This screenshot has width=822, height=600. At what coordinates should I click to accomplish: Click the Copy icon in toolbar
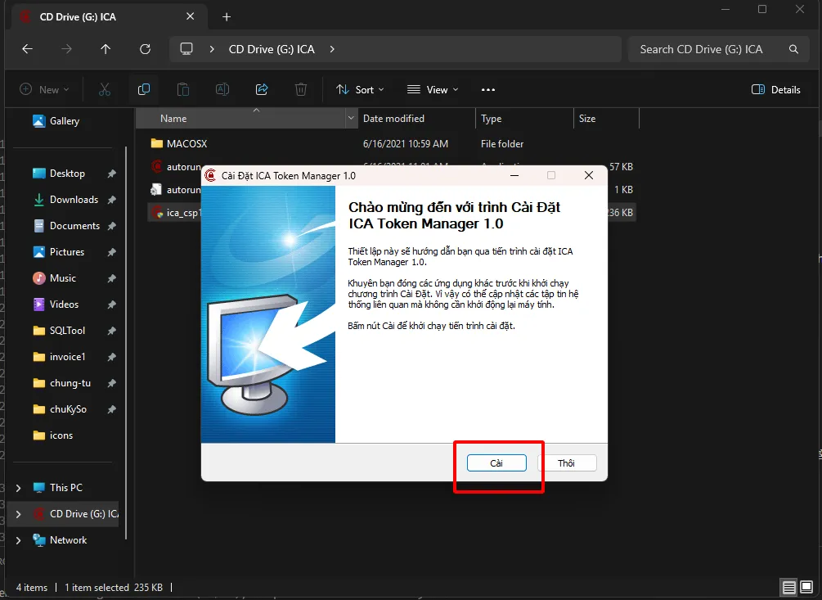[144, 90]
